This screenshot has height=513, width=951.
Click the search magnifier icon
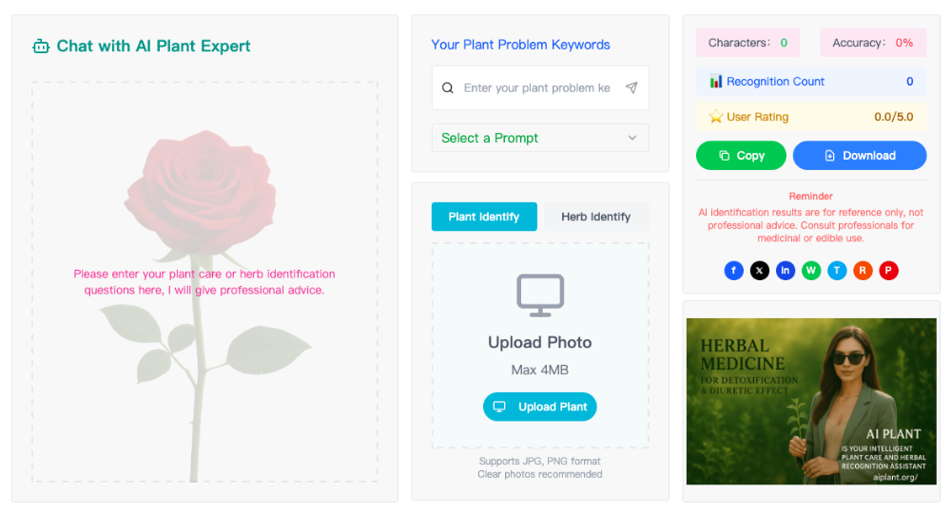coord(448,87)
